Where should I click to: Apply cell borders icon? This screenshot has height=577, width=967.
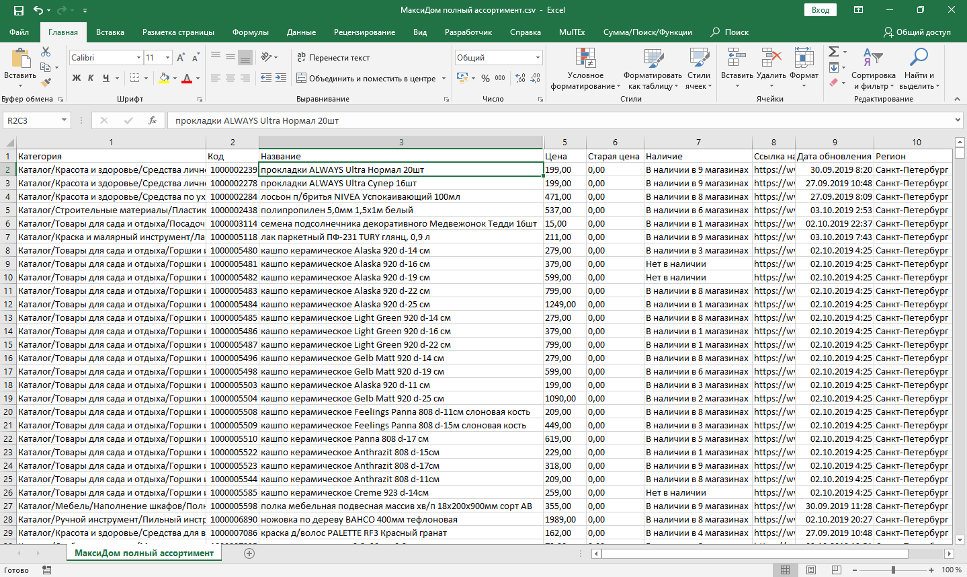tap(134, 78)
